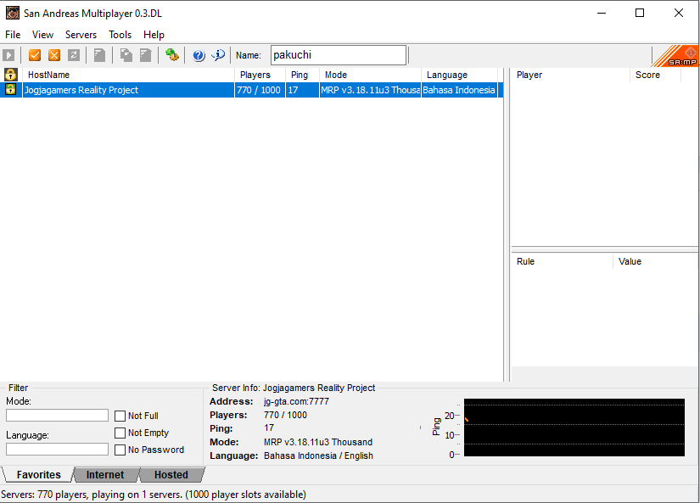Image resolution: width=700 pixels, height=503 pixels.
Task: Switch to the Internet tab
Action: click(x=105, y=475)
